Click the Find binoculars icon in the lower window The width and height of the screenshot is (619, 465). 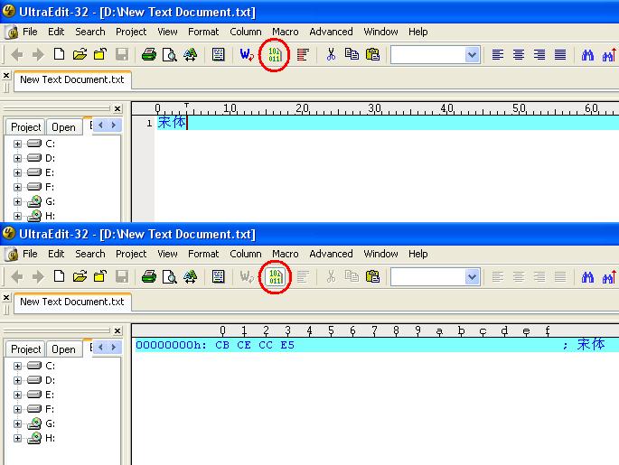point(587,276)
